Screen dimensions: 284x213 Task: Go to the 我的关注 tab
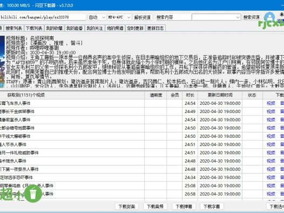pyautogui.click(x=94, y=28)
